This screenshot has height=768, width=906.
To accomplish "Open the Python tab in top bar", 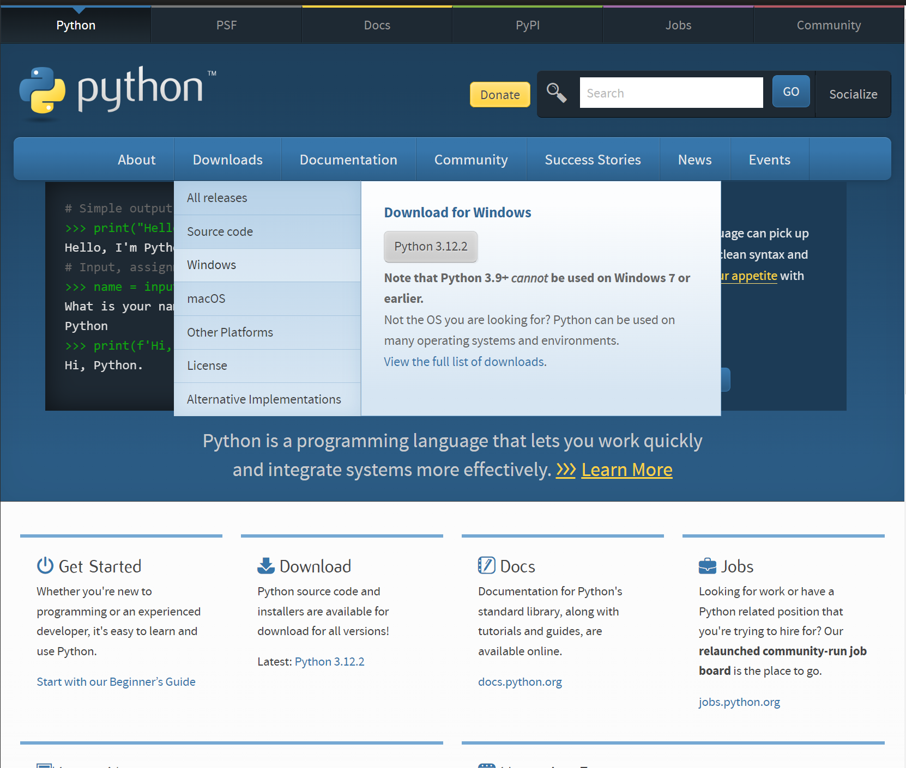I will pos(76,25).
